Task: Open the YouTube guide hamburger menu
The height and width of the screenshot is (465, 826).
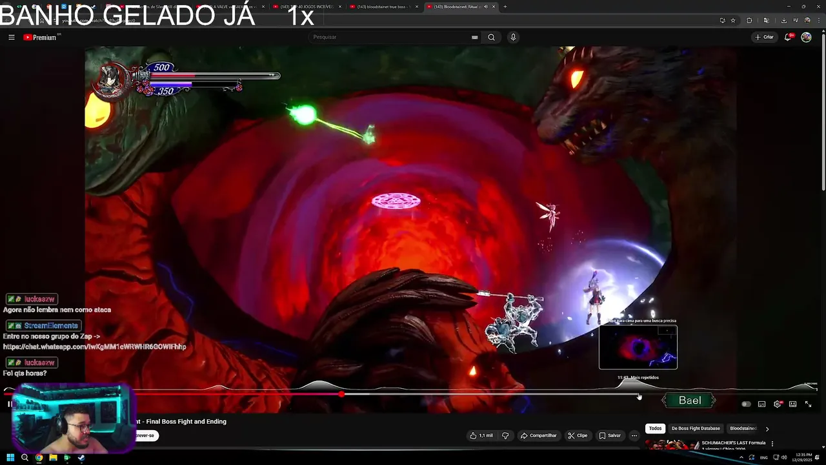Action: (x=11, y=37)
